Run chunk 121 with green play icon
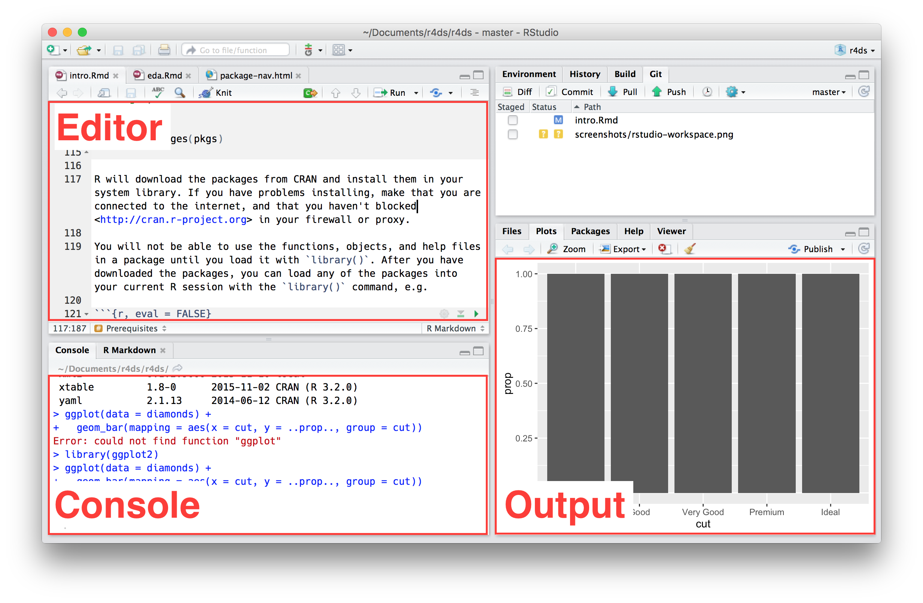 tap(476, 313)
